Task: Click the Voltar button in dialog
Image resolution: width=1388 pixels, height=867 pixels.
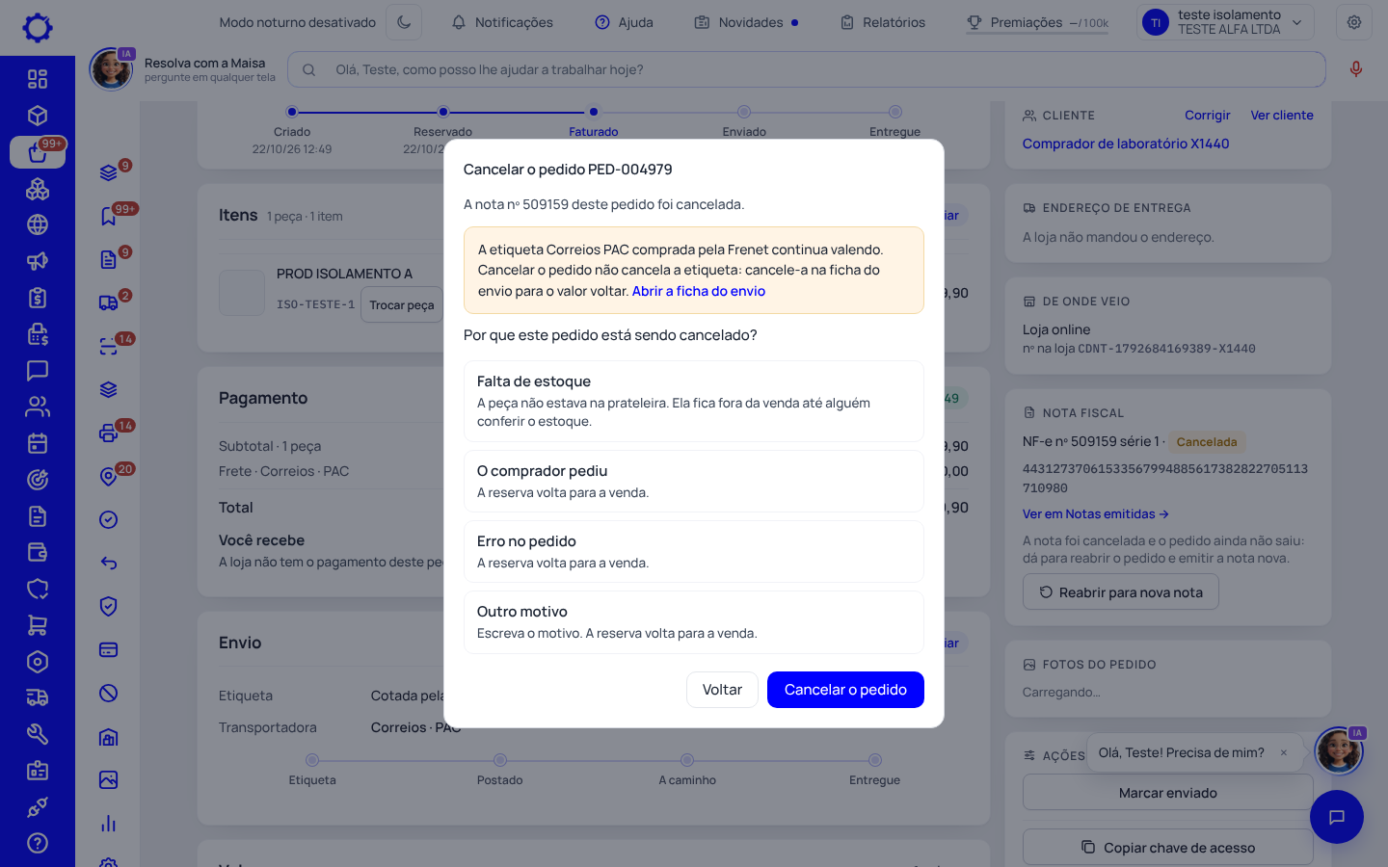Action: coord(722,690)
